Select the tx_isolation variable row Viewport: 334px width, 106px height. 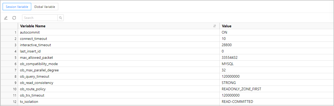pyautogui.click(x=29, y=102)
